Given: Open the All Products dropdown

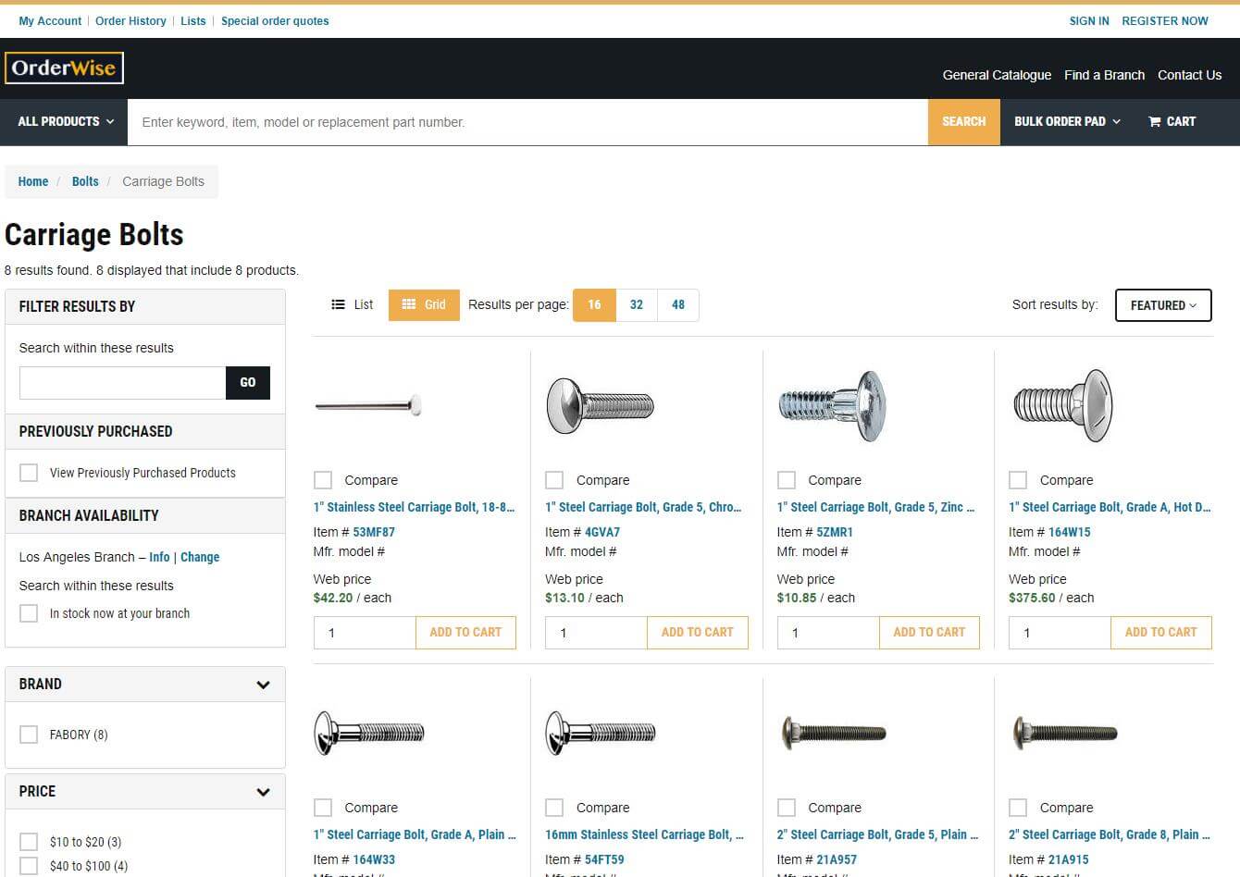Looking at the screenshot, I should pyautogui.click(x=66, y=121).
